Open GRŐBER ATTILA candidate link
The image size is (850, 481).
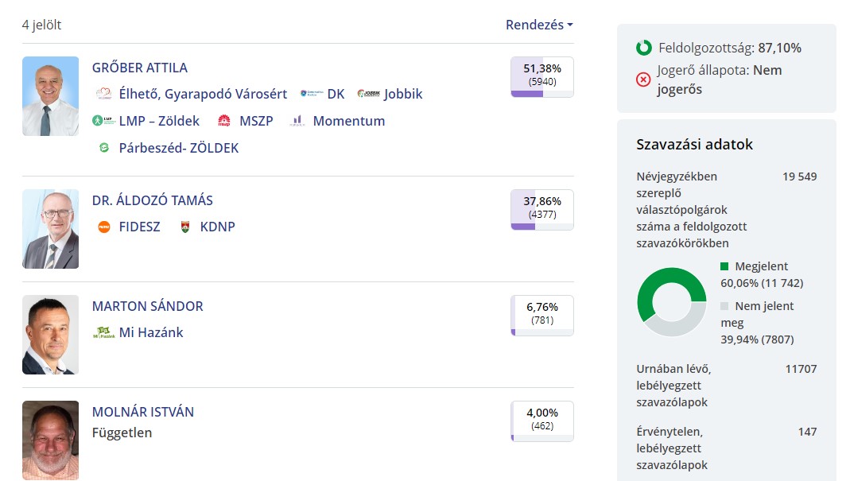click(x=140, y=68)
